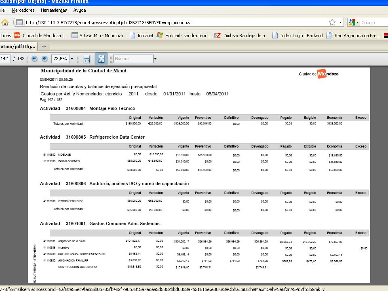Click the address bar URL

pyautogui.click(x=108, y=23)
